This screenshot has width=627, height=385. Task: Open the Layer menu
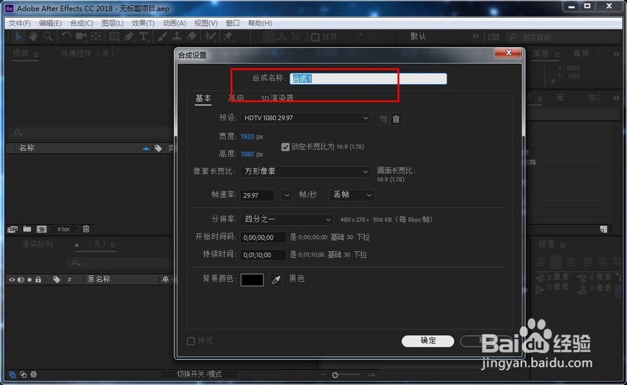pos(112,23)
